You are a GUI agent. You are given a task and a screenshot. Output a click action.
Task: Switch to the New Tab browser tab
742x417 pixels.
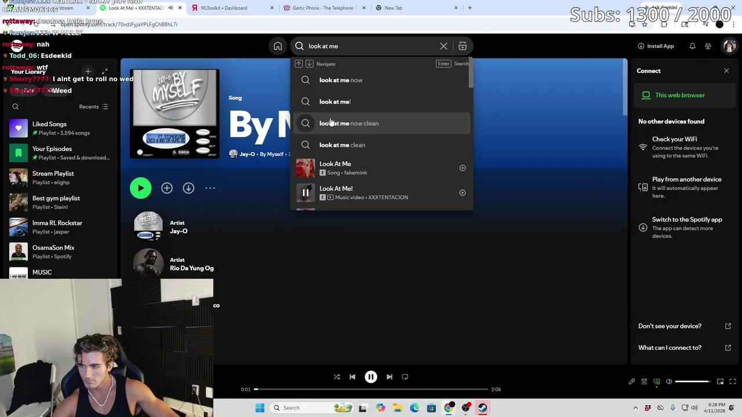[415, 8]
